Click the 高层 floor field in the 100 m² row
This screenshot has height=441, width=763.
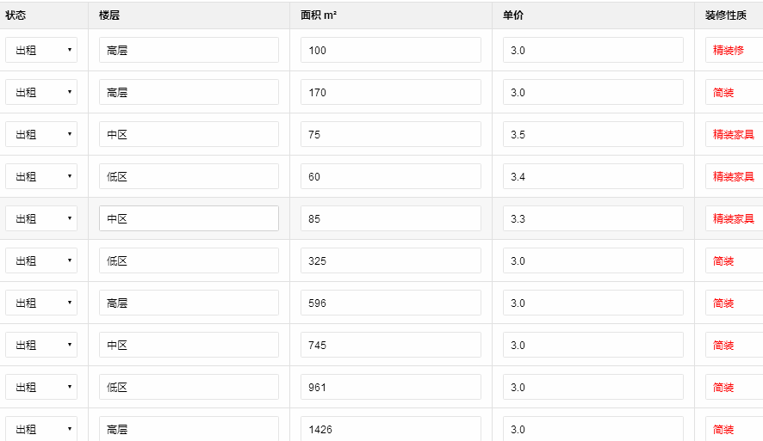pyautogui.click(x=189, y=51)
